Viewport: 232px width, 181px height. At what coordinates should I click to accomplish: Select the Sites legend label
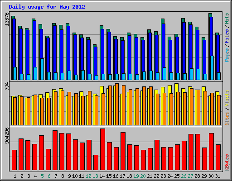227,119
